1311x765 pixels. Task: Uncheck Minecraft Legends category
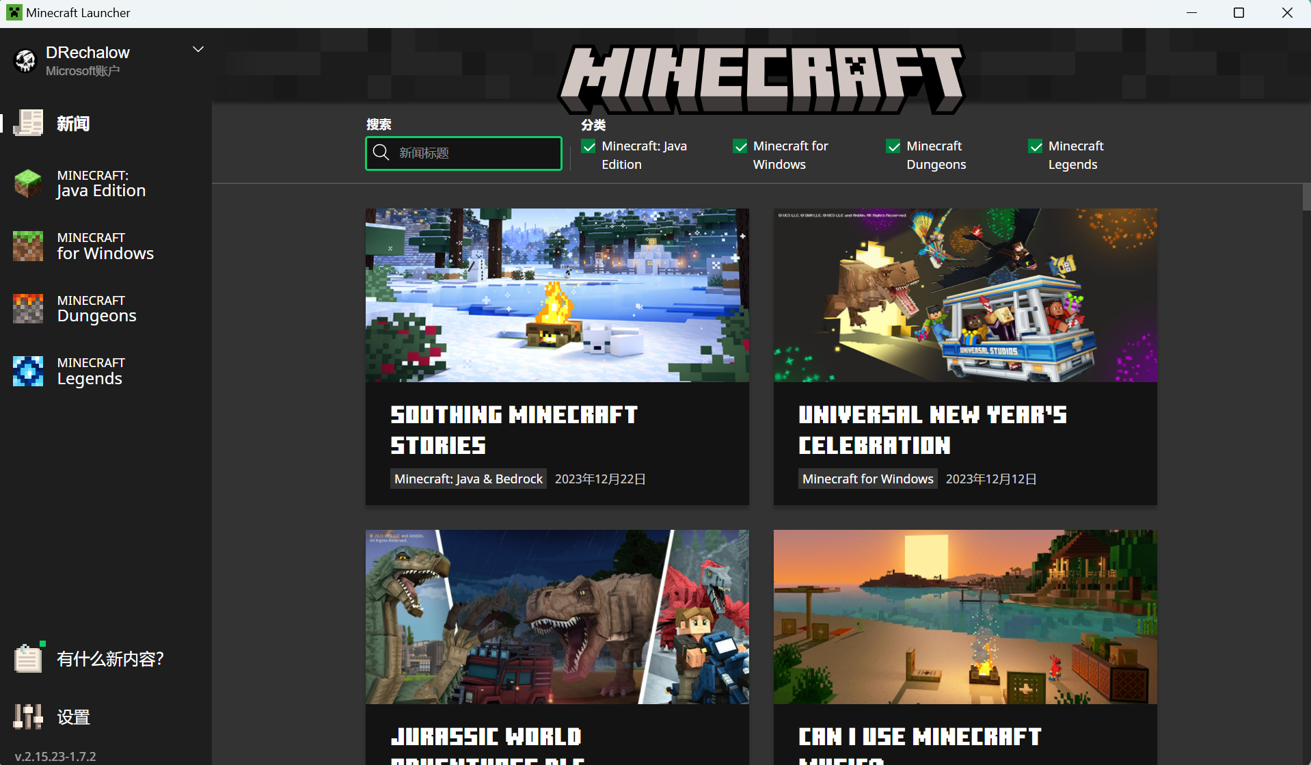(1036, 146)
